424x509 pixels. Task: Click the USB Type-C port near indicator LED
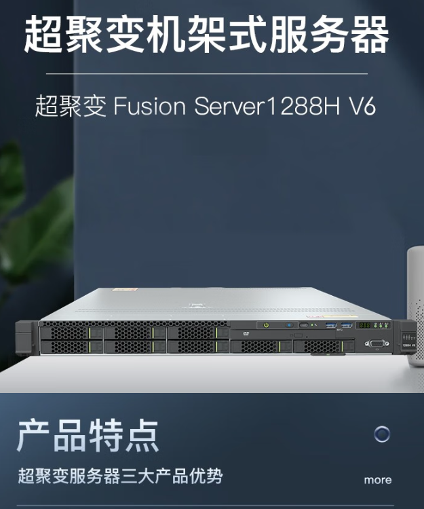coord(304,325)
